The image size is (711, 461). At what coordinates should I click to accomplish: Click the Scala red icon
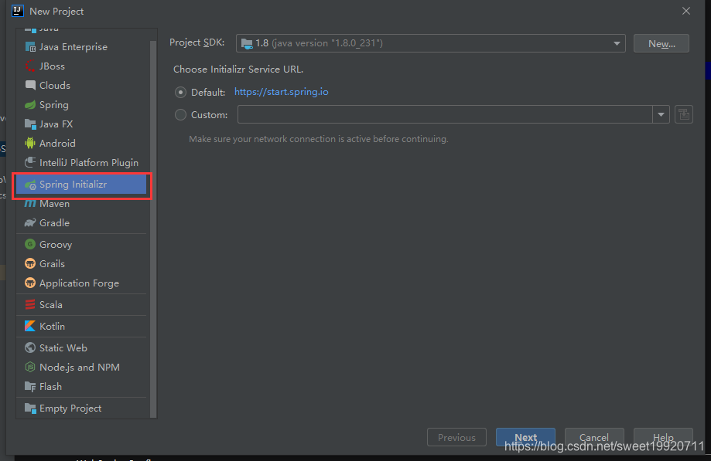tap(30, 304)
